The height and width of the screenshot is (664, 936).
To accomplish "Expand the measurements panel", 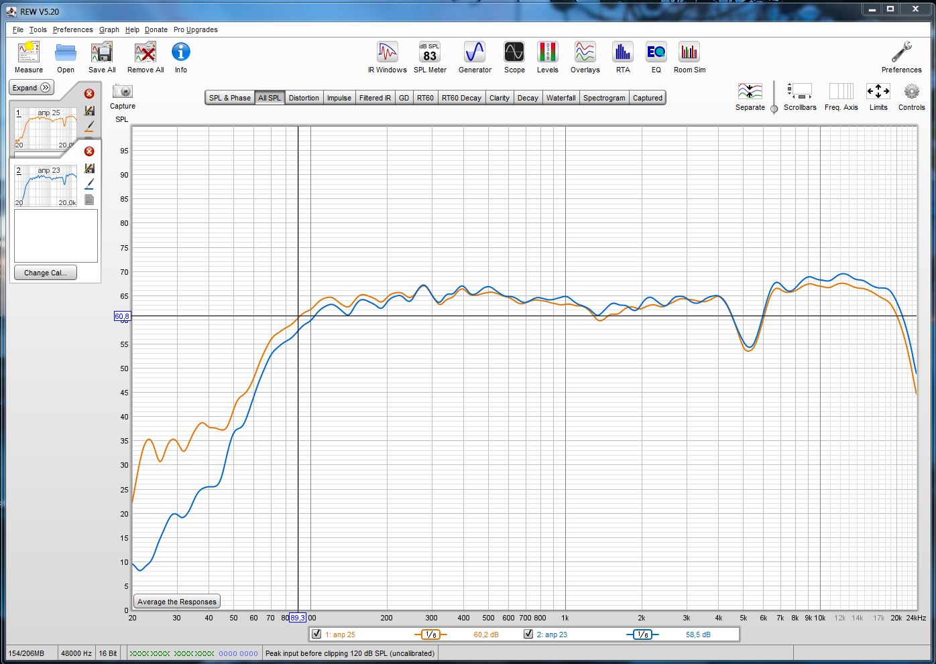I will tap(32, 88).
